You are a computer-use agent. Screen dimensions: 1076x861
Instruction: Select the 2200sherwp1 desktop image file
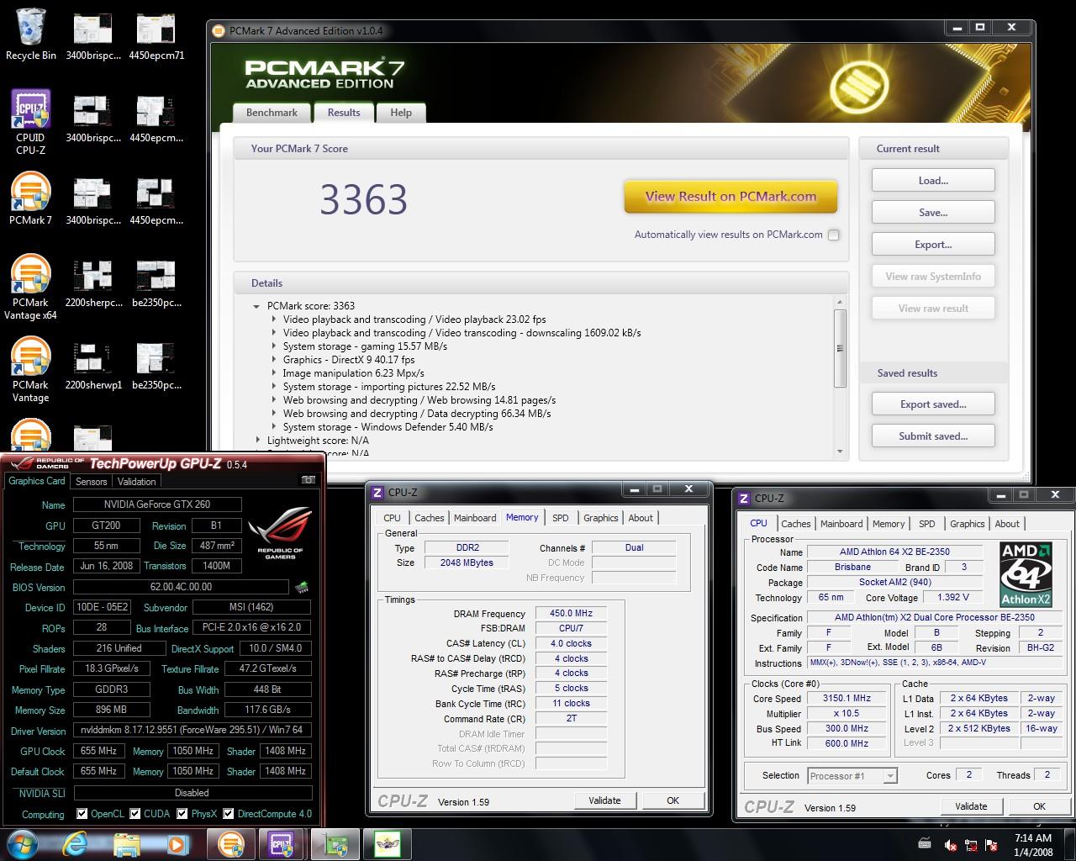click(x=93, y=365)
